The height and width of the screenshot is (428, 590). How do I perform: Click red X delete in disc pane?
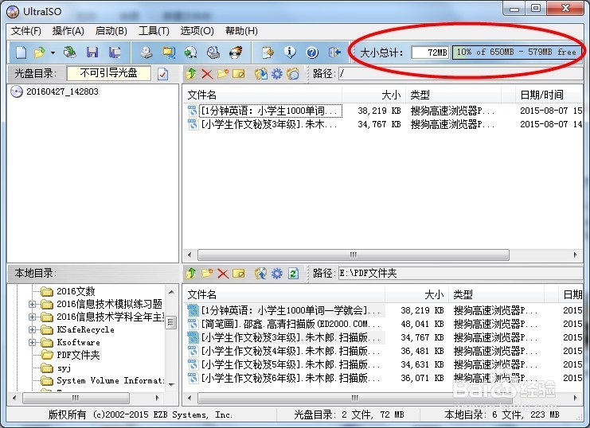click(x=207, y=74)
